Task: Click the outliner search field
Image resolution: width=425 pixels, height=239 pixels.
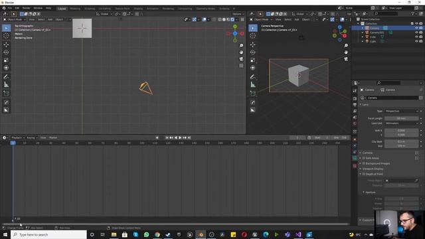Action: 386,13
